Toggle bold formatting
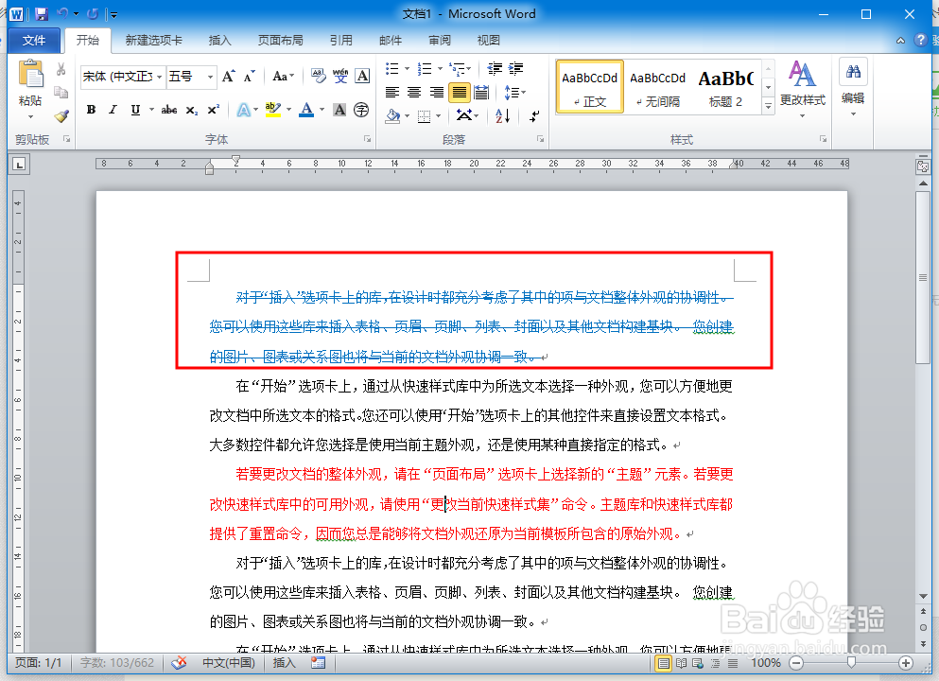This screenshot has width=939, height=681. [x=90, y=110]
